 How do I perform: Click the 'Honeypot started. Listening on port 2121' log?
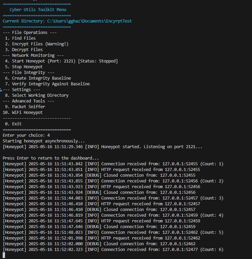102,147
